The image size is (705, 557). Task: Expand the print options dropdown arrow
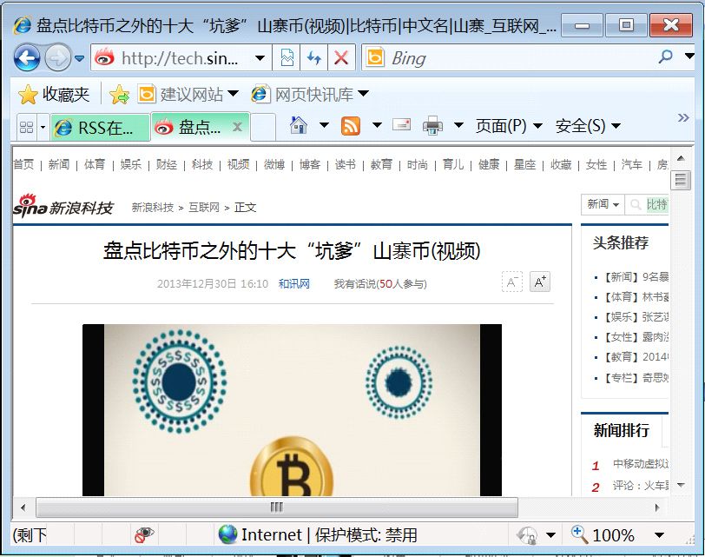pos(458,125)
